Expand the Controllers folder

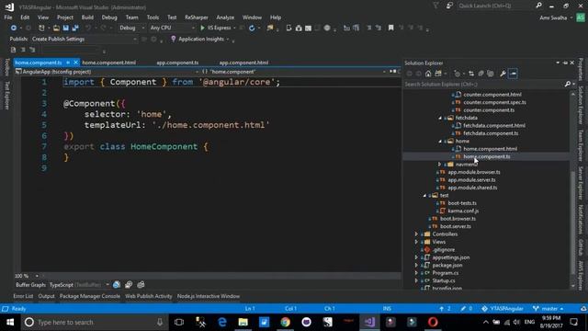[x=416, y=234]
